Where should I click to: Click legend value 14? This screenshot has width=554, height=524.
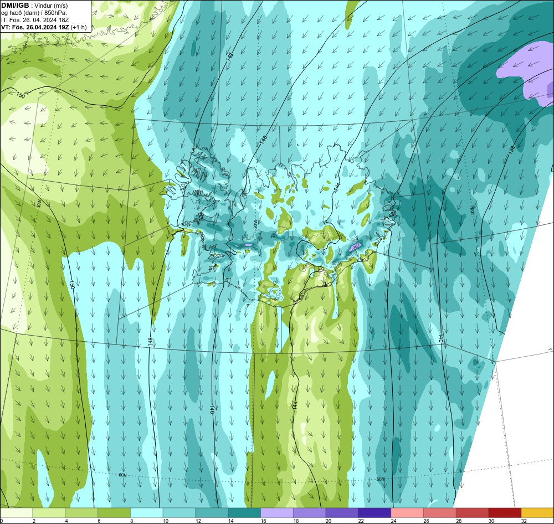[x=230, y=521]
